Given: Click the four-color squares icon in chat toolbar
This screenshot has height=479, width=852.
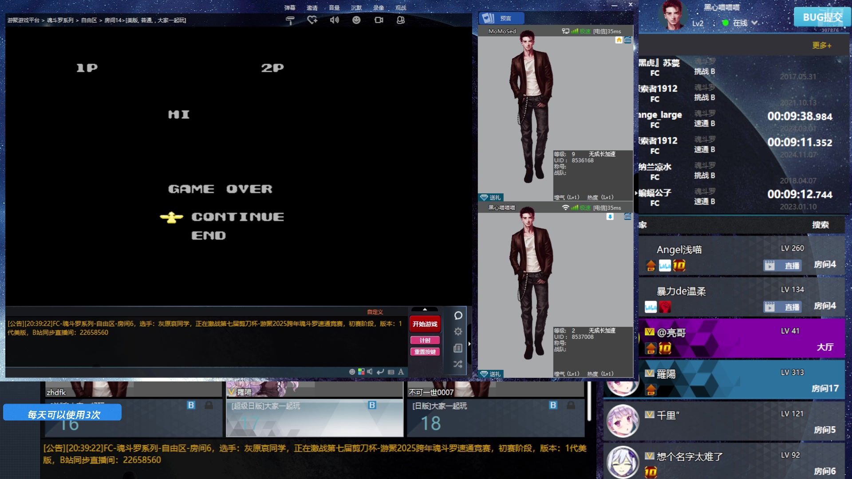Looking at the screenshot, I should pyautogui.click(x=361, y=372).
